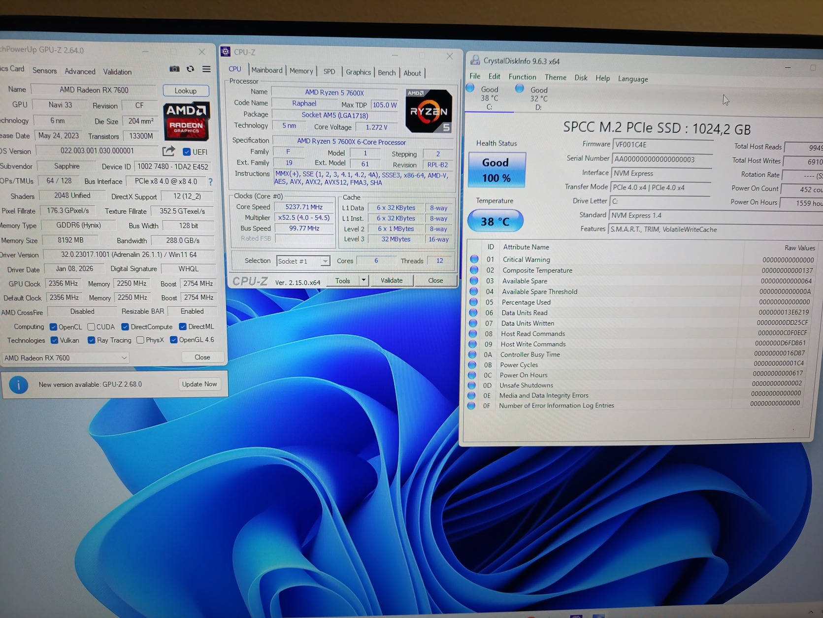Click status dot for Power Cycles row
Screen dimensions: 823x618
coord(472,364)
